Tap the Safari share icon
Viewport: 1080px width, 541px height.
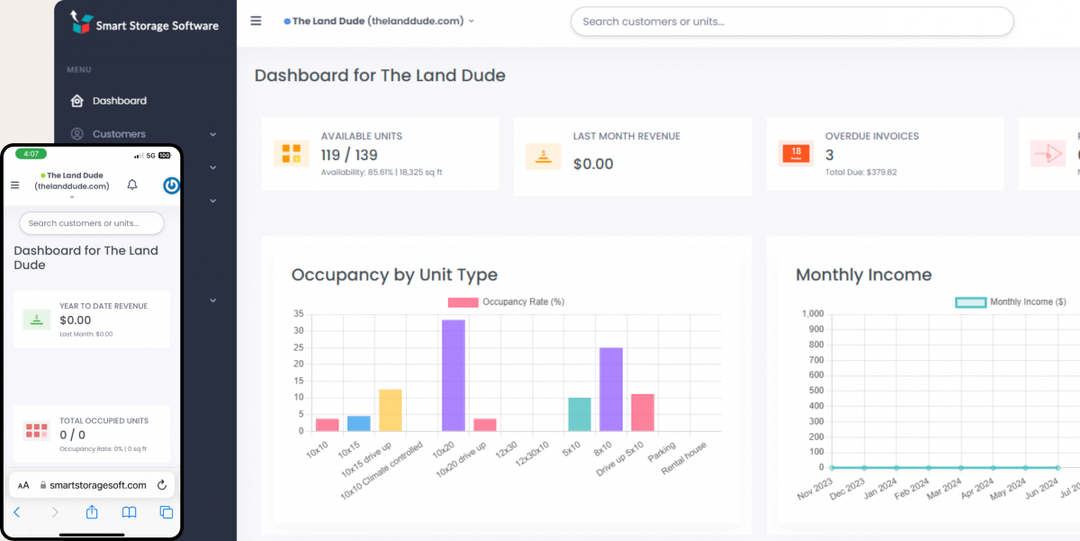[x=92, y=512]
